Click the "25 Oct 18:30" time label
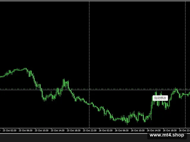The width and height of the screenshot is (190, 142). [x=74, y=130]
